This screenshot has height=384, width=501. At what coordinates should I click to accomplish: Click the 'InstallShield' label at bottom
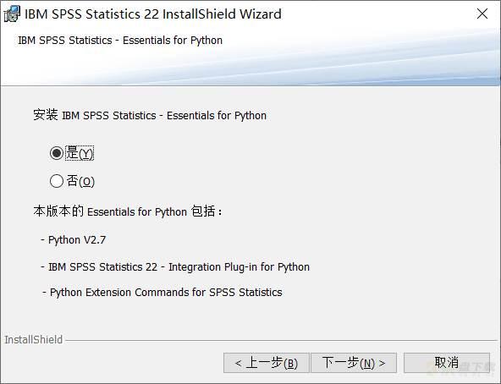click(34, 340)
